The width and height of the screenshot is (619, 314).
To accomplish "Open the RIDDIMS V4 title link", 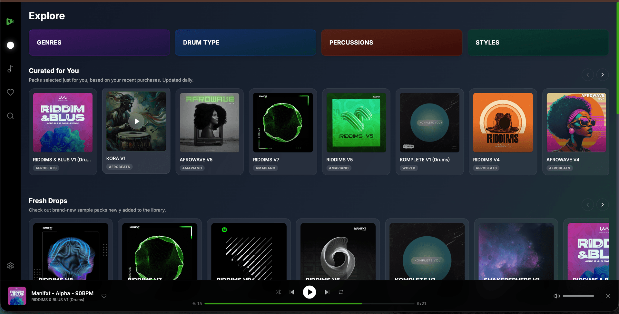I will coord(486,160).
